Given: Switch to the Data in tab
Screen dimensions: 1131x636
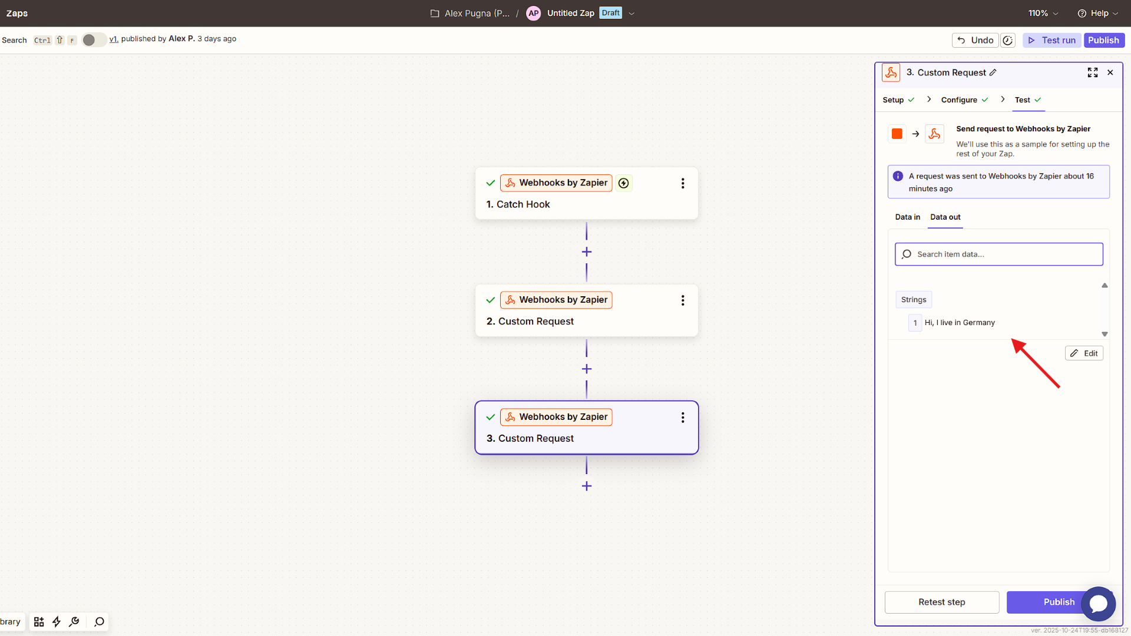Looking at the screenshot, I should [x=907, y=217].
